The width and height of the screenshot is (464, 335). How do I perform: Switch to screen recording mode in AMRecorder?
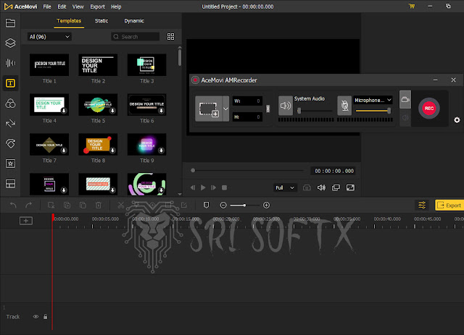point(405,100)
